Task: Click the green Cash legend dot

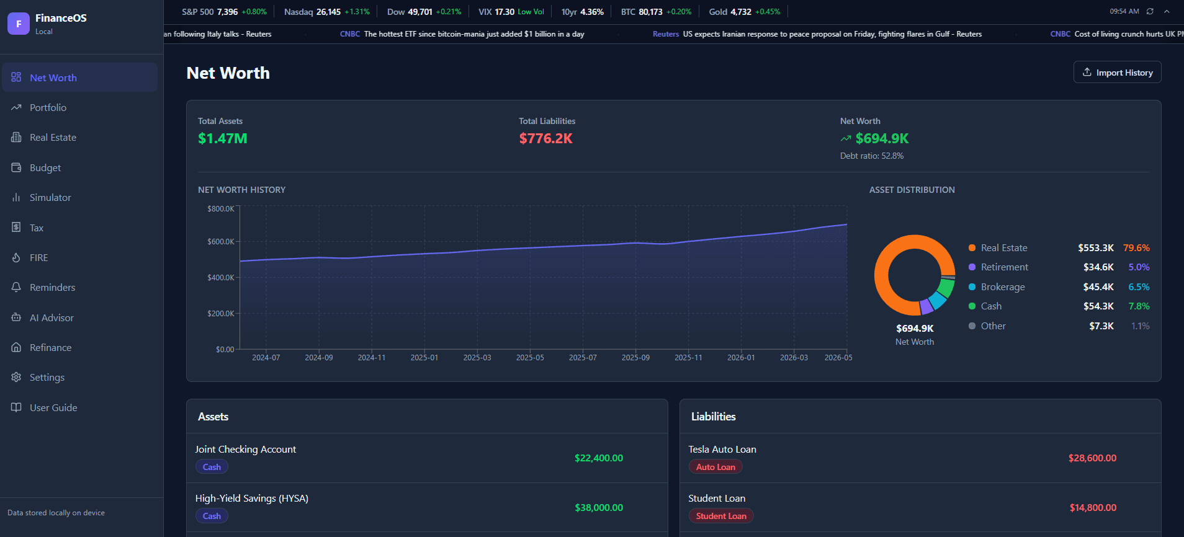Action: [x=972, y=306]
